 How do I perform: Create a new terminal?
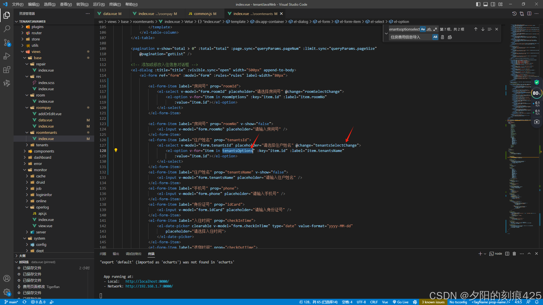(x=480, y=254)
